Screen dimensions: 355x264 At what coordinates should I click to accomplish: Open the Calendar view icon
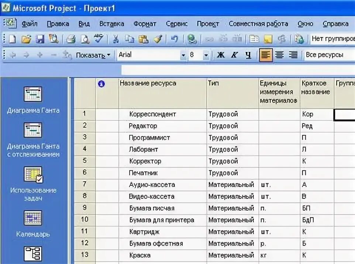coord(33,218)
